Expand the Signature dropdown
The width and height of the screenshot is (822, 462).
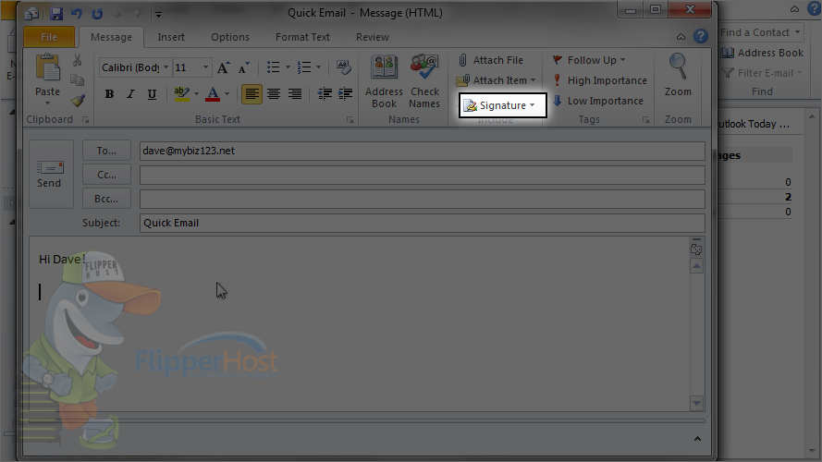532,105
